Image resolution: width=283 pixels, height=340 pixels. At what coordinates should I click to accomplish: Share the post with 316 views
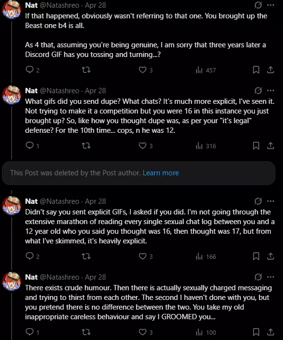point(270,146)
